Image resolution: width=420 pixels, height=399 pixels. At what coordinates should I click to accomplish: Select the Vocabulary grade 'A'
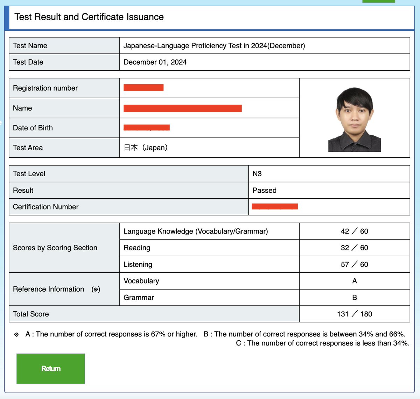tap(355, 281)
